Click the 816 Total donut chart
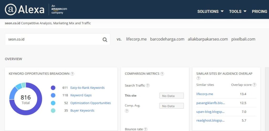Screen dimensions: 269x131 [25, 99]
